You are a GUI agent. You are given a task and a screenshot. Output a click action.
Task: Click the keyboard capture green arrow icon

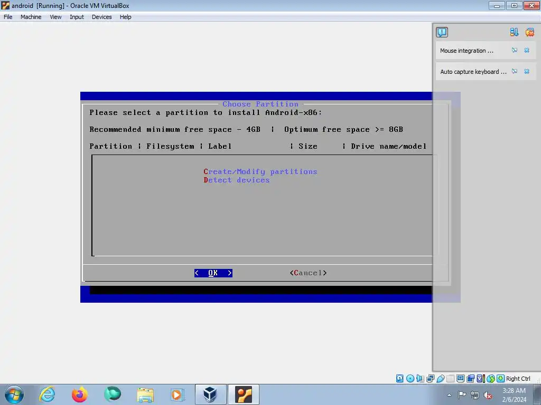(500, 379)
